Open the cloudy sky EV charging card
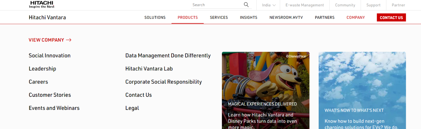421x129 pixels. [x=362, y=90]
